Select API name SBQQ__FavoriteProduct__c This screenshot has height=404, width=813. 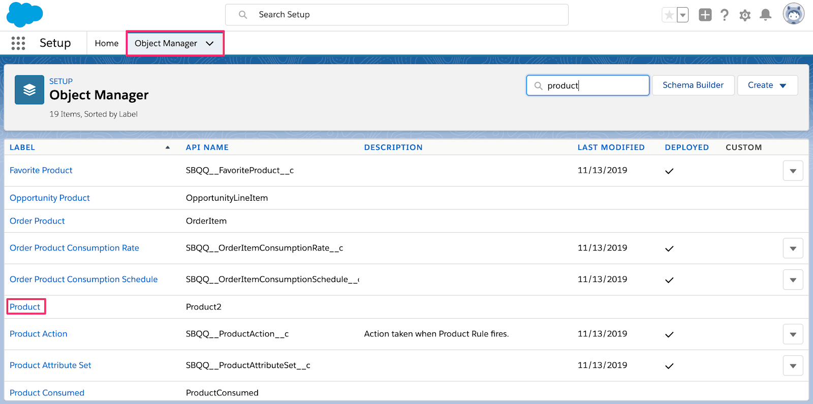[240, 170]
